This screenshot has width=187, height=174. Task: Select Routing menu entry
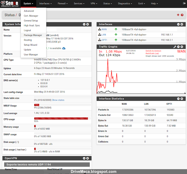pos(33,40)
